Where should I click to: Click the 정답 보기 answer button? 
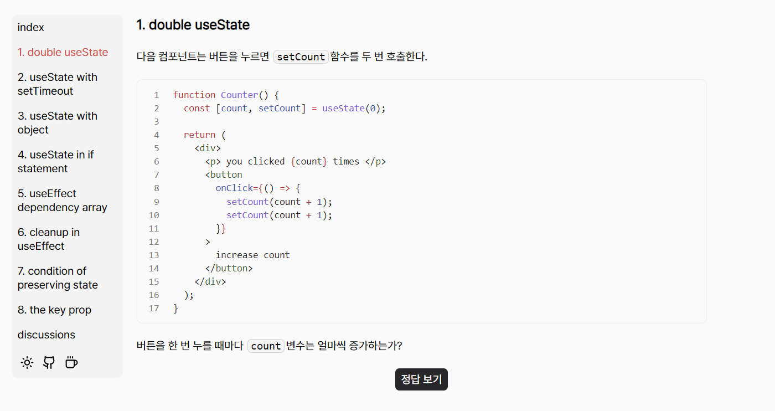pyautogui.click(x=421, y=379)
